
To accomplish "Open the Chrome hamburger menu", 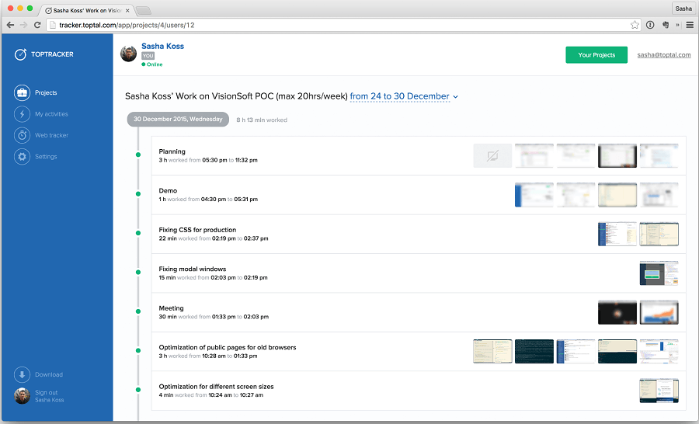I will 690,25.
